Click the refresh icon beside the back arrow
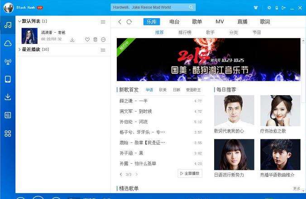The image size is (306, 199). coord(129,22)
